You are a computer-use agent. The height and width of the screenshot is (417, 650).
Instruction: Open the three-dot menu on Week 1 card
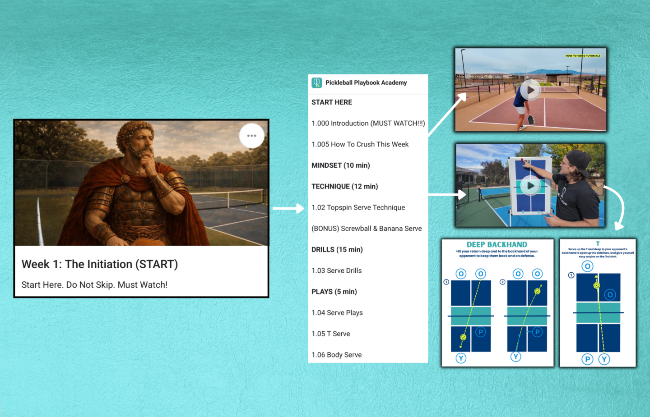click(x=251, y=136)
